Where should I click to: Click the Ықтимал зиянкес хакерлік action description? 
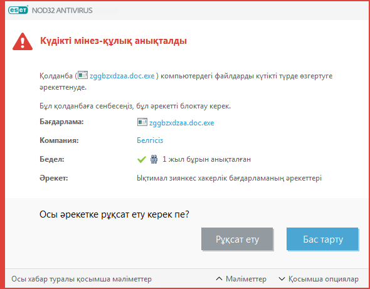229,178
